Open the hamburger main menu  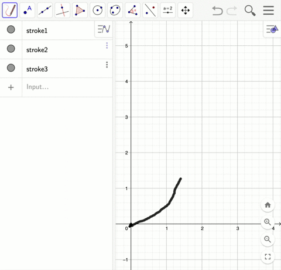(x=269, y=11)
